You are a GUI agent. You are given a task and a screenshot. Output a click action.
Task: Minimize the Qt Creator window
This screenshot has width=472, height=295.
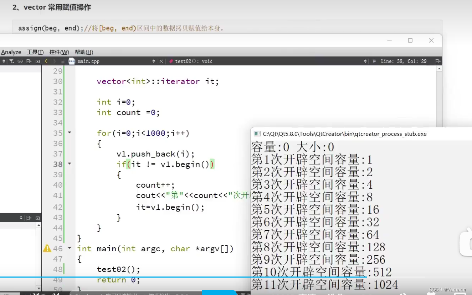coord(389,41)
